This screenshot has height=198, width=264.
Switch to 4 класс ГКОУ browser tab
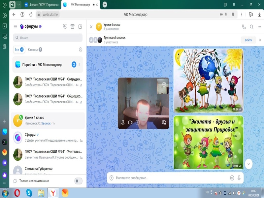coord(42,5)
